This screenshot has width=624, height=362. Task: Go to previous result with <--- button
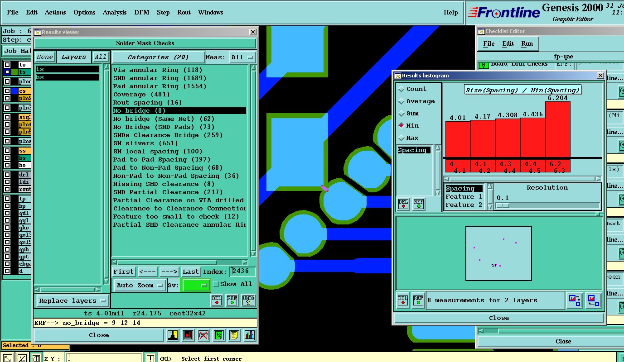coord(147,271)
